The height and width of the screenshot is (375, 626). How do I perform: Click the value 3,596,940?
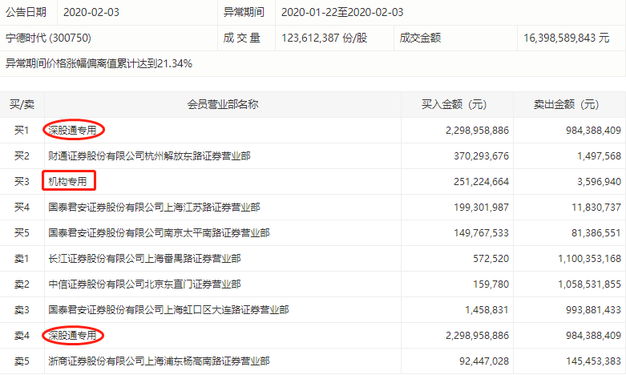[x=599, y=182]
